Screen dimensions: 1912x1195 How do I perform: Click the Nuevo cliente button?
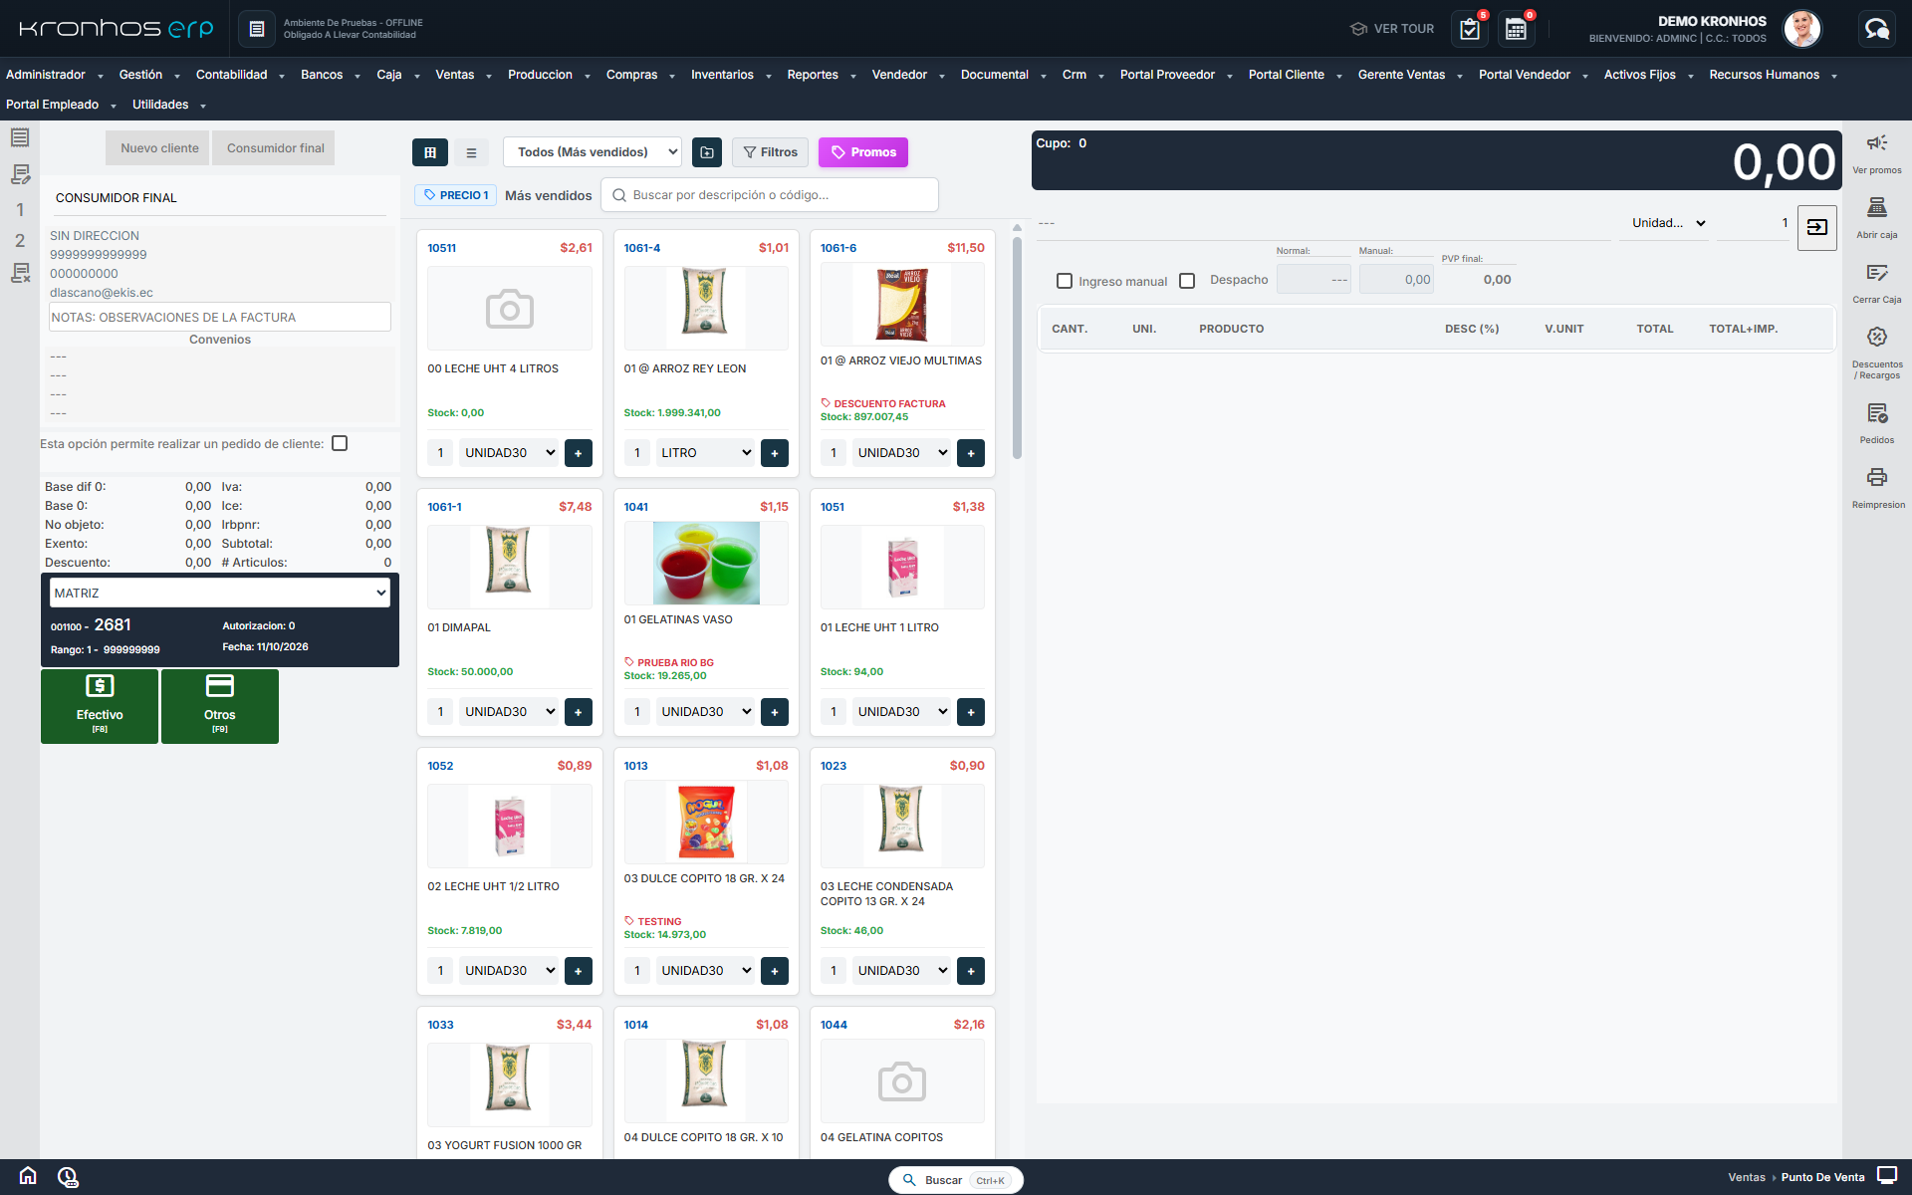click(157, 148)
